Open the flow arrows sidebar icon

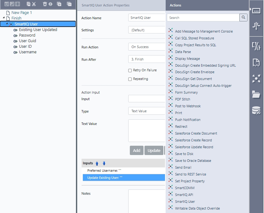[x=256, y=26]
